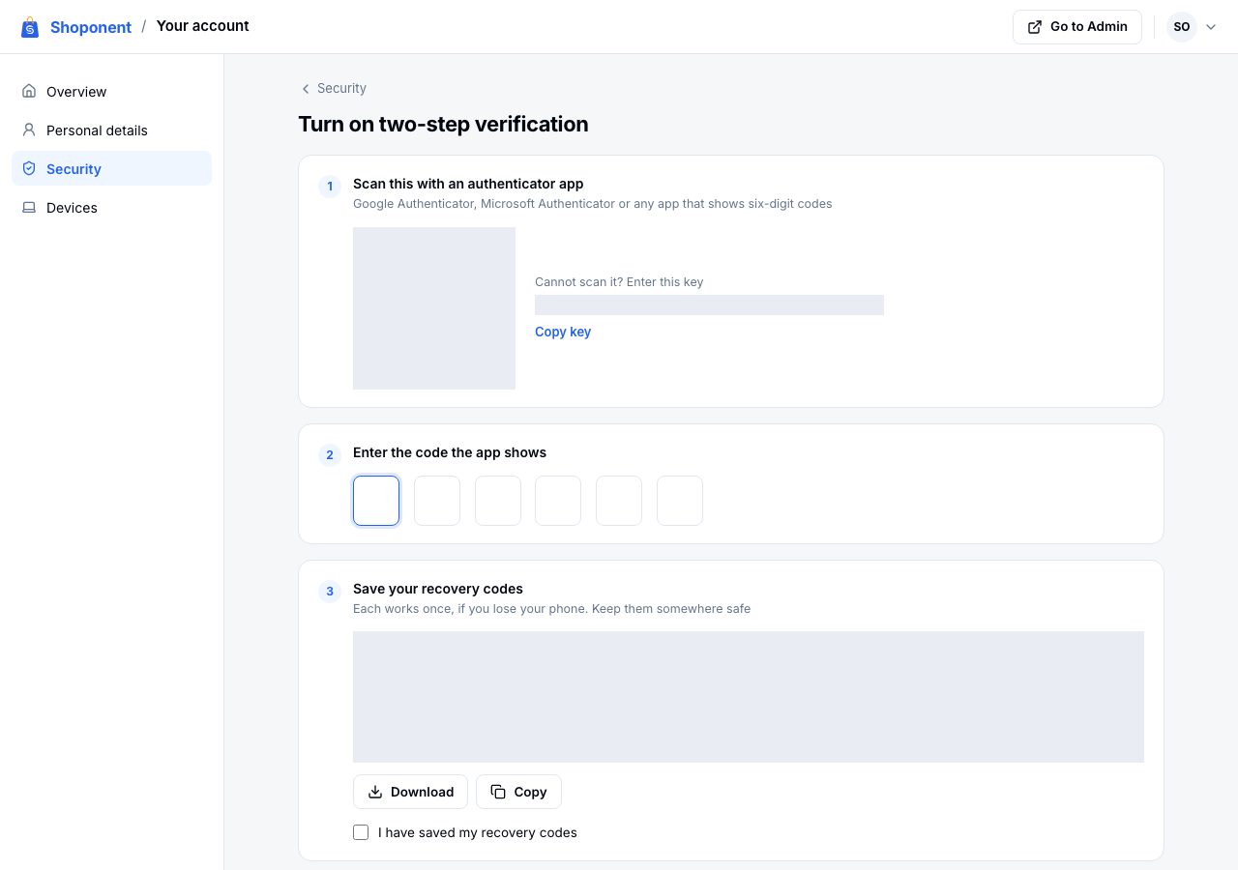Click the SO user avatar
The image size is (1238, 870).
click(x=1181, y=27)
